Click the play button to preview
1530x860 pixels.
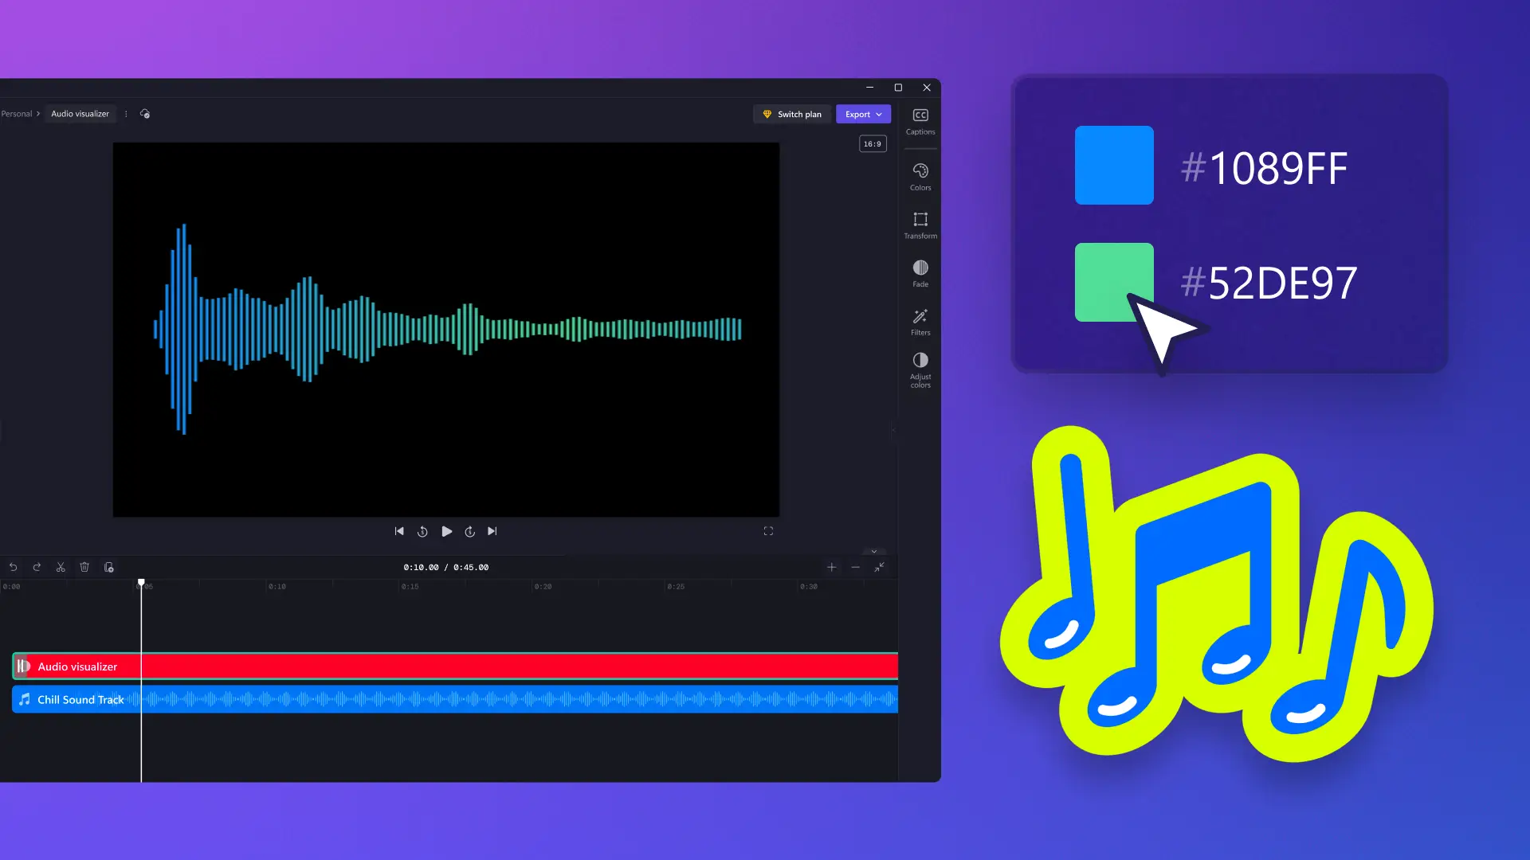click(446, 530)
